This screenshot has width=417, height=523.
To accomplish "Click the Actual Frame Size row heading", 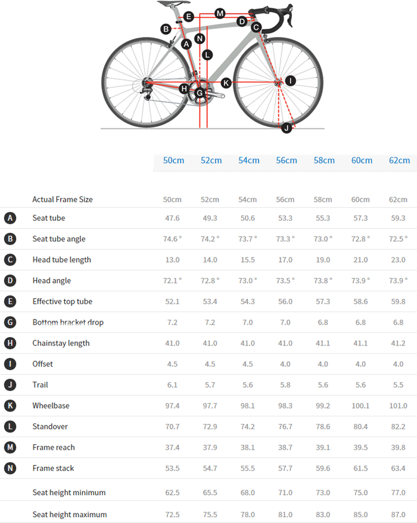I will coord(63,200).
